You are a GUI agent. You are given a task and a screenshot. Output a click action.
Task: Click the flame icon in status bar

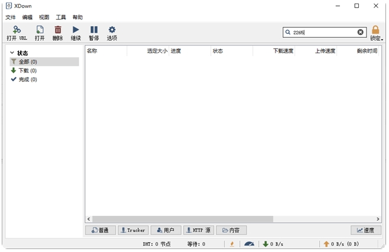pyautogui.click(x=232, y=244)
